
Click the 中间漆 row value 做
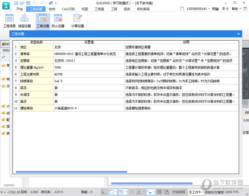(x=89, y=95)
